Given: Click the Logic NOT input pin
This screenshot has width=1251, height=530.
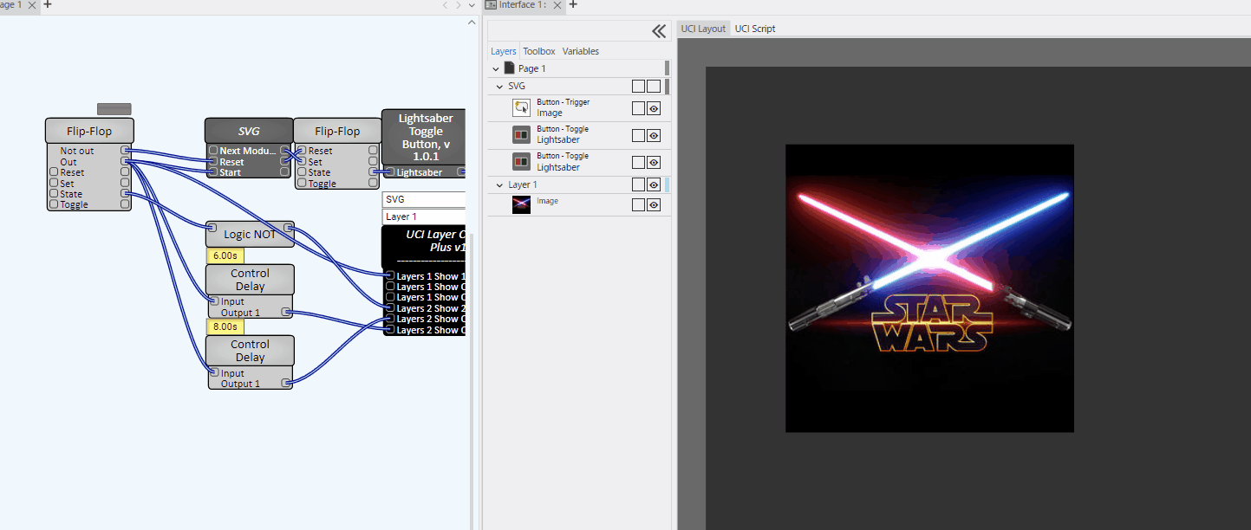Looking at the screenshot, I should pos(212,228).
